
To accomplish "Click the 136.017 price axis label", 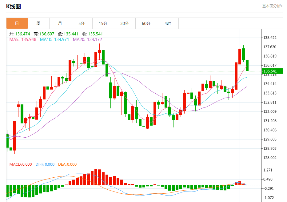I will tap(270, 65).
